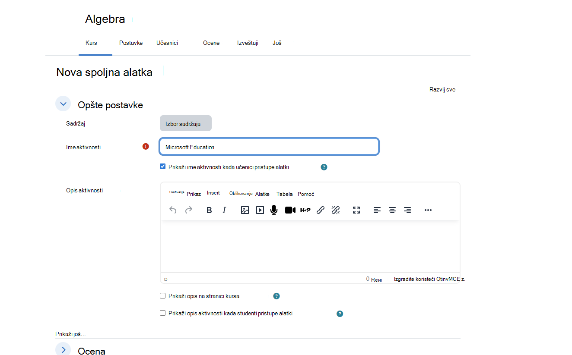Screen dimensions: 572x355
Task: Remove link with the unlink icon
Action: click(336, 210)
